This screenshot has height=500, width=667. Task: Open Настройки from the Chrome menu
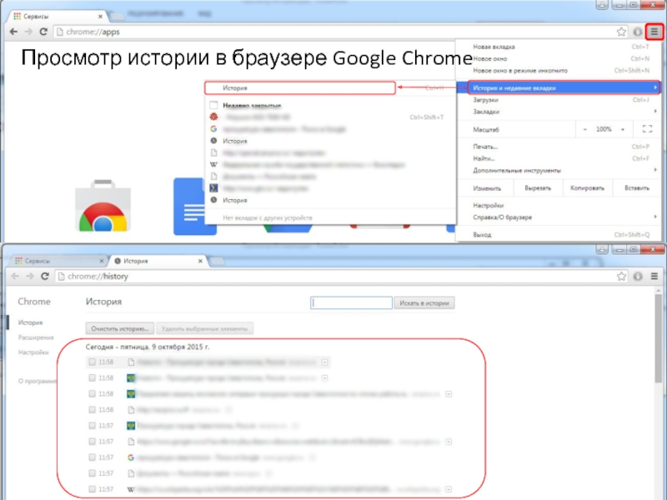558,205
